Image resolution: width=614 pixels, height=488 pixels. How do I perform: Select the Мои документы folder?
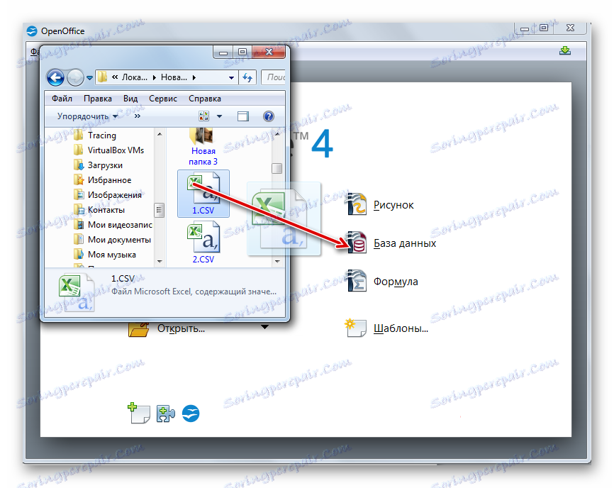(119, 240)
